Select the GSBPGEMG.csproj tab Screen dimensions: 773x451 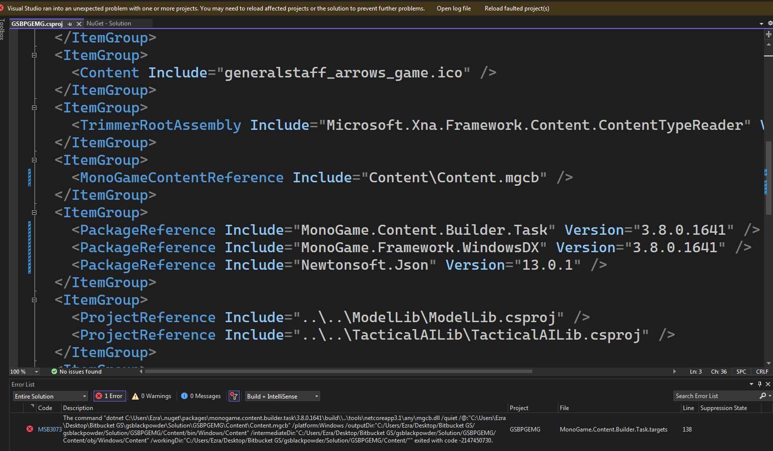click(37, 23)
